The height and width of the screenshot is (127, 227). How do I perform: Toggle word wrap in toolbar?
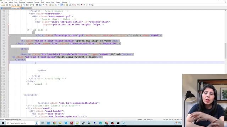pos(56,5)
